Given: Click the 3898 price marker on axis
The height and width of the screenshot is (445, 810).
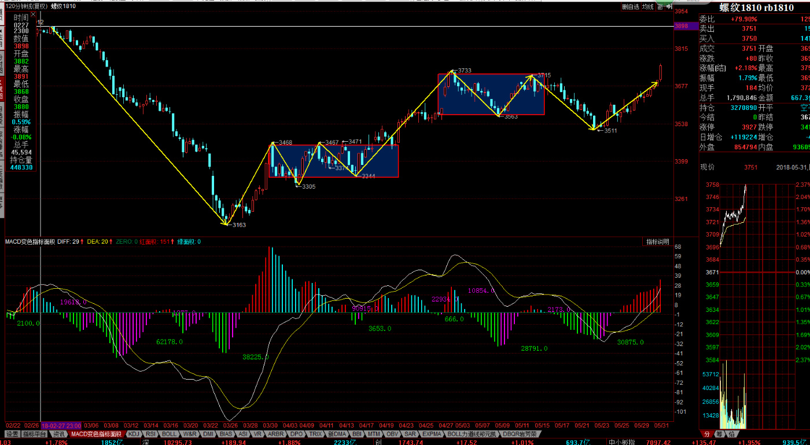Looking at the screenshot, I should click(x=681, y=26).
